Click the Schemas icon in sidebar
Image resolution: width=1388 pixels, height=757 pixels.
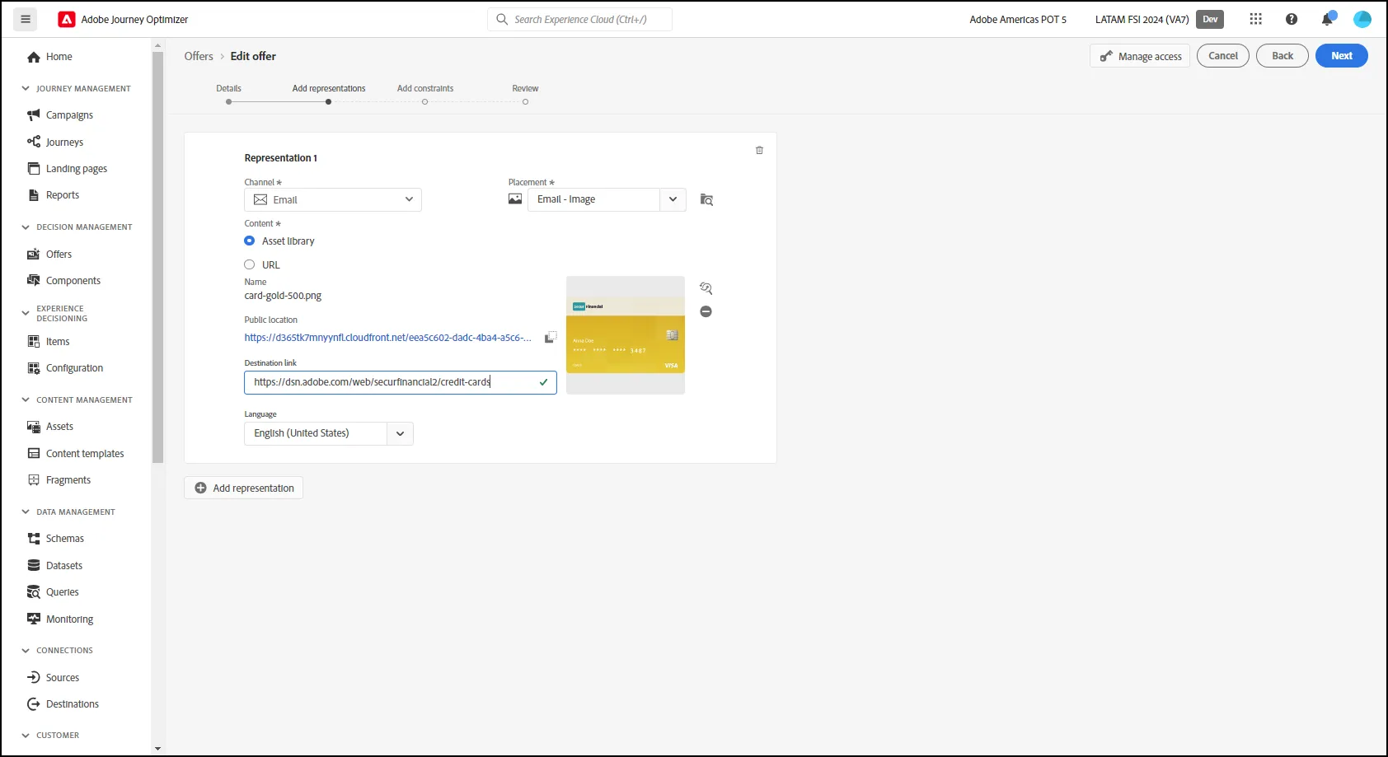pos(34,539)
